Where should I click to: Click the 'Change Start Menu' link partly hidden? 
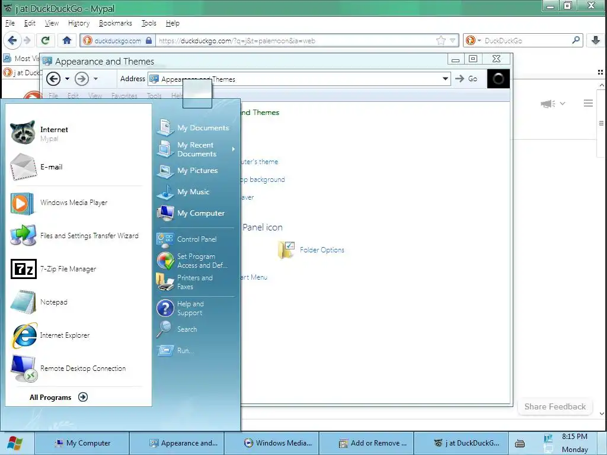[x=254, y=277]
